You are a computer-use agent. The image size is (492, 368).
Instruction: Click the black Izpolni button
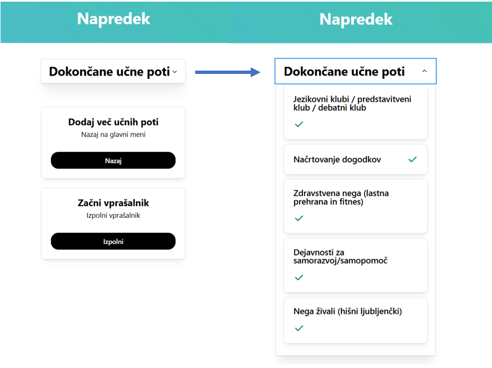(x=113, y=241)
